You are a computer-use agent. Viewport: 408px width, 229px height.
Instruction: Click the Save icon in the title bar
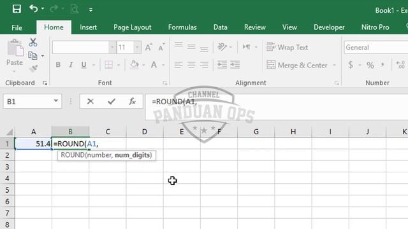point(17,9)
